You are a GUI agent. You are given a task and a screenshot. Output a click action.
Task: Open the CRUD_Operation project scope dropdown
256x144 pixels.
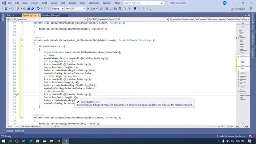[x=46, y=20]
